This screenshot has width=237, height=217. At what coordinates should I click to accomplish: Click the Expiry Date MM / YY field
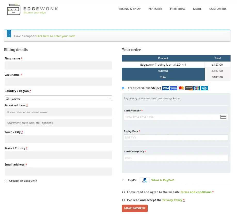[x=176, y=137]
